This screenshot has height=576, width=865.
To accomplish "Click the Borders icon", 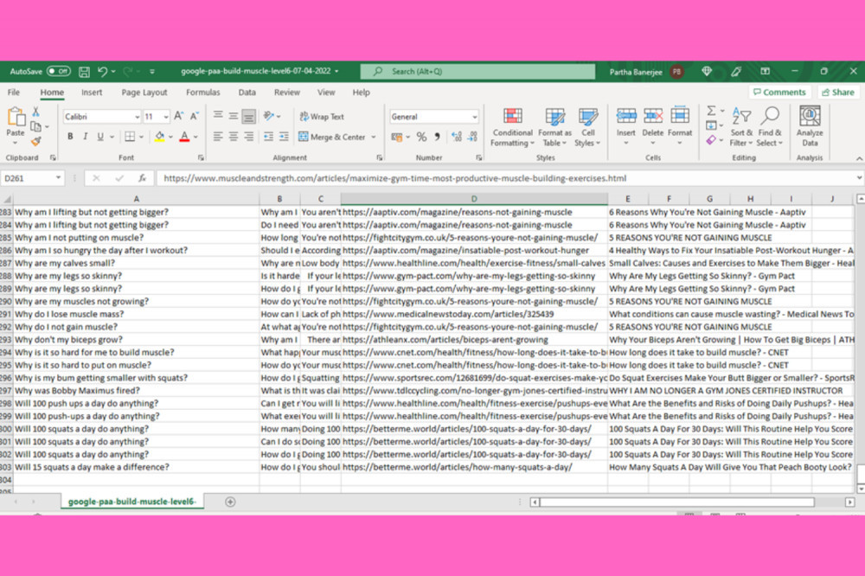I will click(130, 137).
